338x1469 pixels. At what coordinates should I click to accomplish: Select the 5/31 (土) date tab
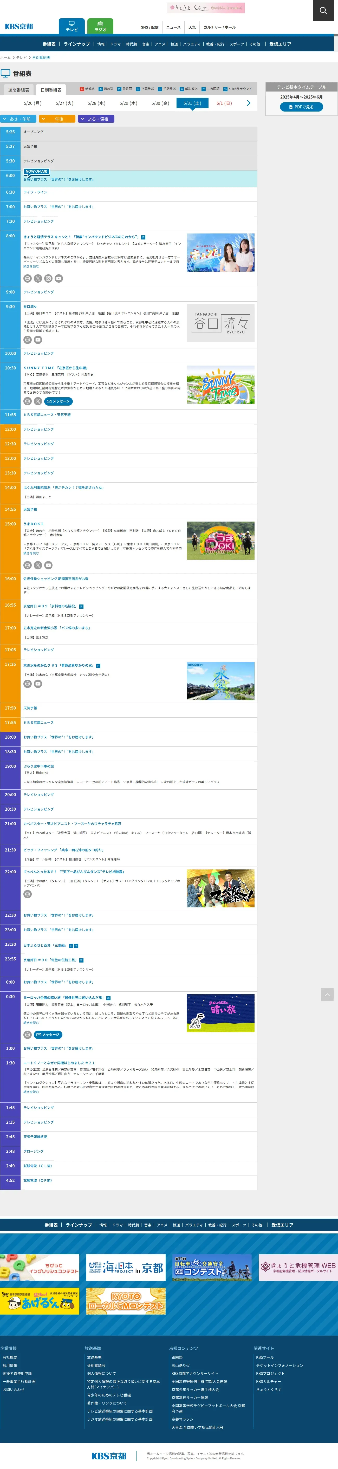192,103
